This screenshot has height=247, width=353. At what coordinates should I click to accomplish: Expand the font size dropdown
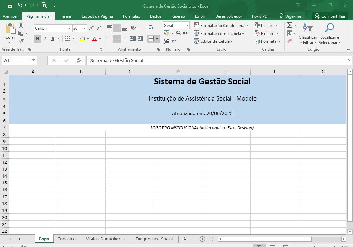(x=84, y=28)
